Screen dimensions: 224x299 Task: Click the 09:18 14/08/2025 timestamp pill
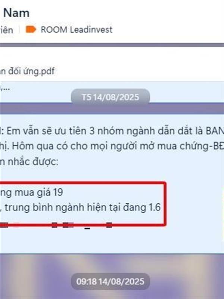(110, 282)
